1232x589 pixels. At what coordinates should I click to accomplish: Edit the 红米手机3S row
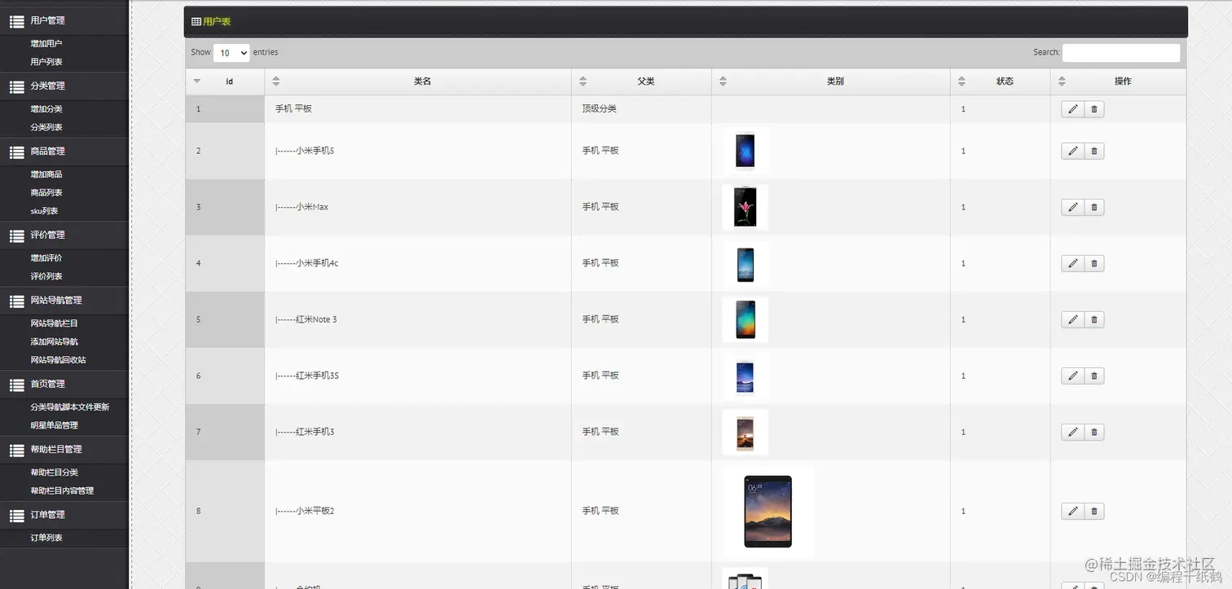tap(1072, 376)
